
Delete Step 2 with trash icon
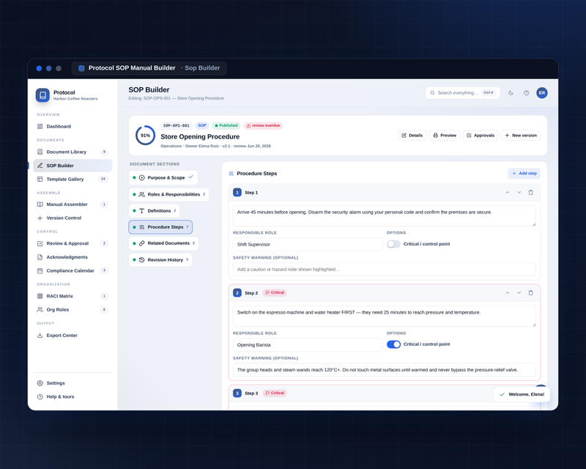tap(530, 293)
